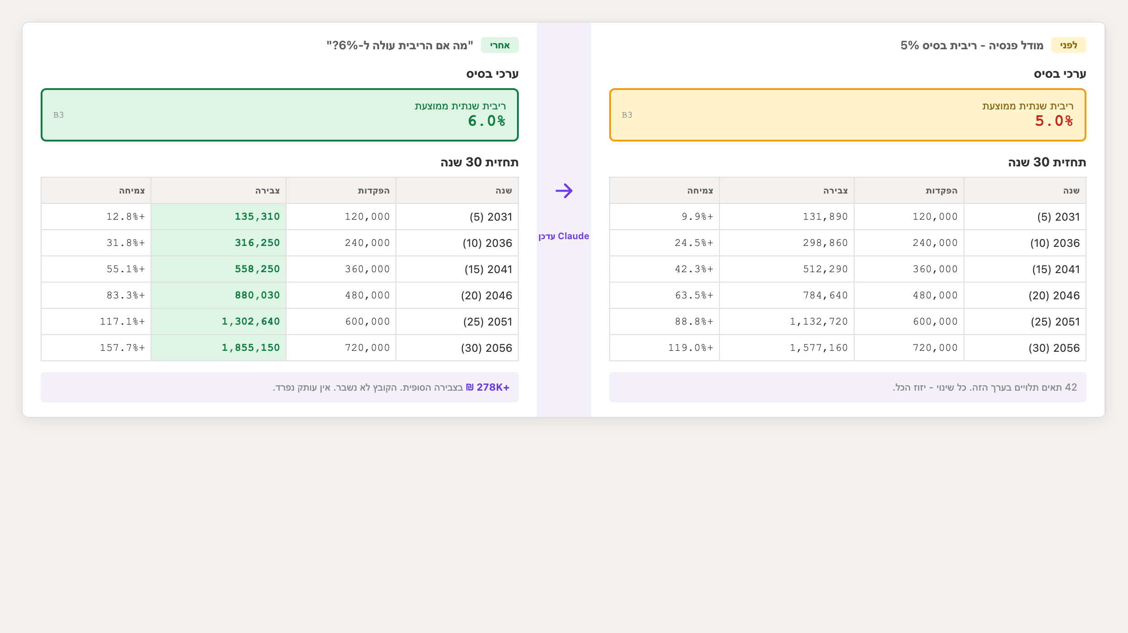Click the 157.7%+ growth cell

click(x=96, y=348)
